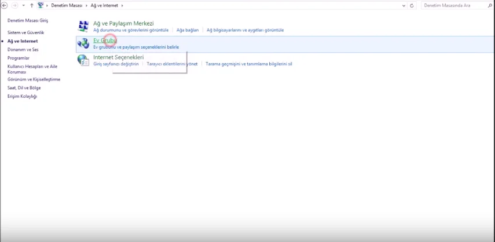Click the Control Panel icon in address bar
Viewport: 495px width, 242px height.
pos(41,5)
